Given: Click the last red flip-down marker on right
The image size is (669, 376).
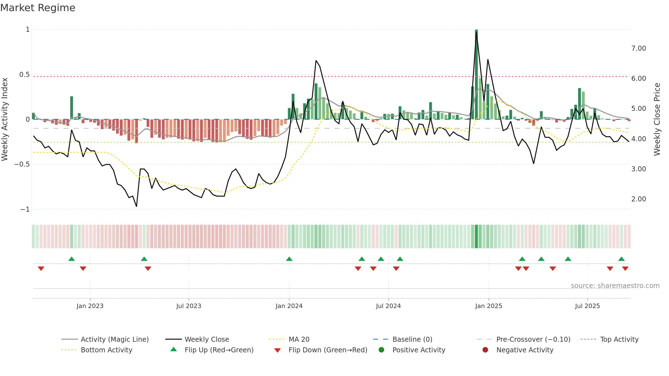Looking at the screenshot, I should [625, 268].
